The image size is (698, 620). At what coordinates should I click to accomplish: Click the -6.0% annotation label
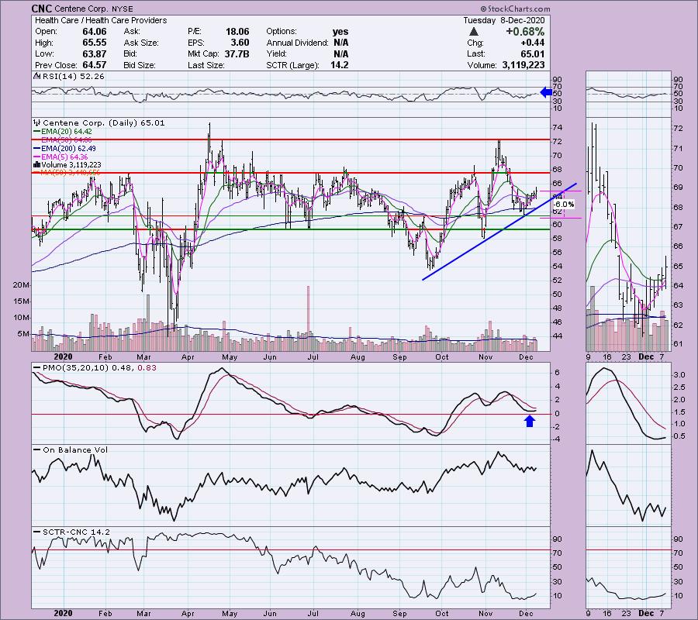564,204
